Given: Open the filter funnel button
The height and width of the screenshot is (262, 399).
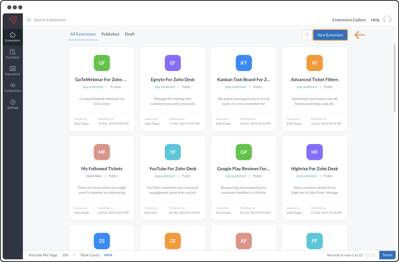Looking at the screenshot, I should pyautogui.click(x=307, y=35).
